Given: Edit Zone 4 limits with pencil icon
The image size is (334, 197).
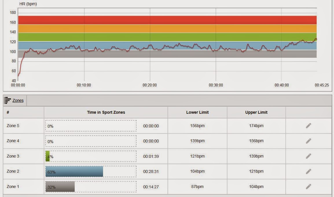Looking at the screenshot, I should 309,141.
